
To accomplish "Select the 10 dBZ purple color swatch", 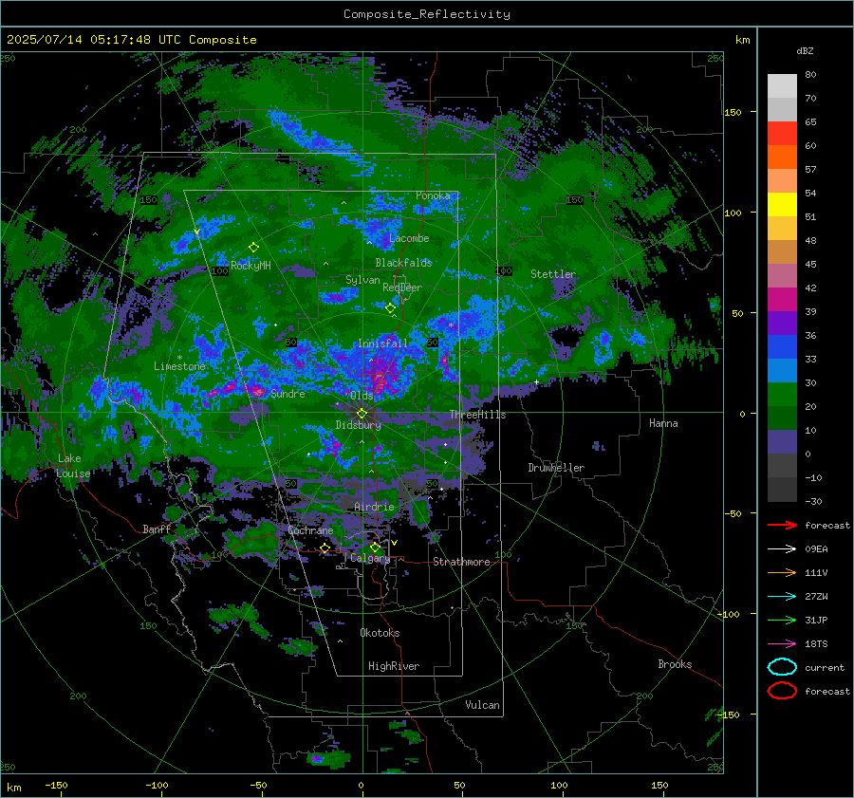I will (782, 442).
